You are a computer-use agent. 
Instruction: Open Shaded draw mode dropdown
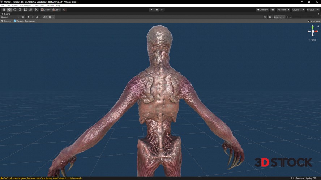pyautogui.click(x=10, y=17)
